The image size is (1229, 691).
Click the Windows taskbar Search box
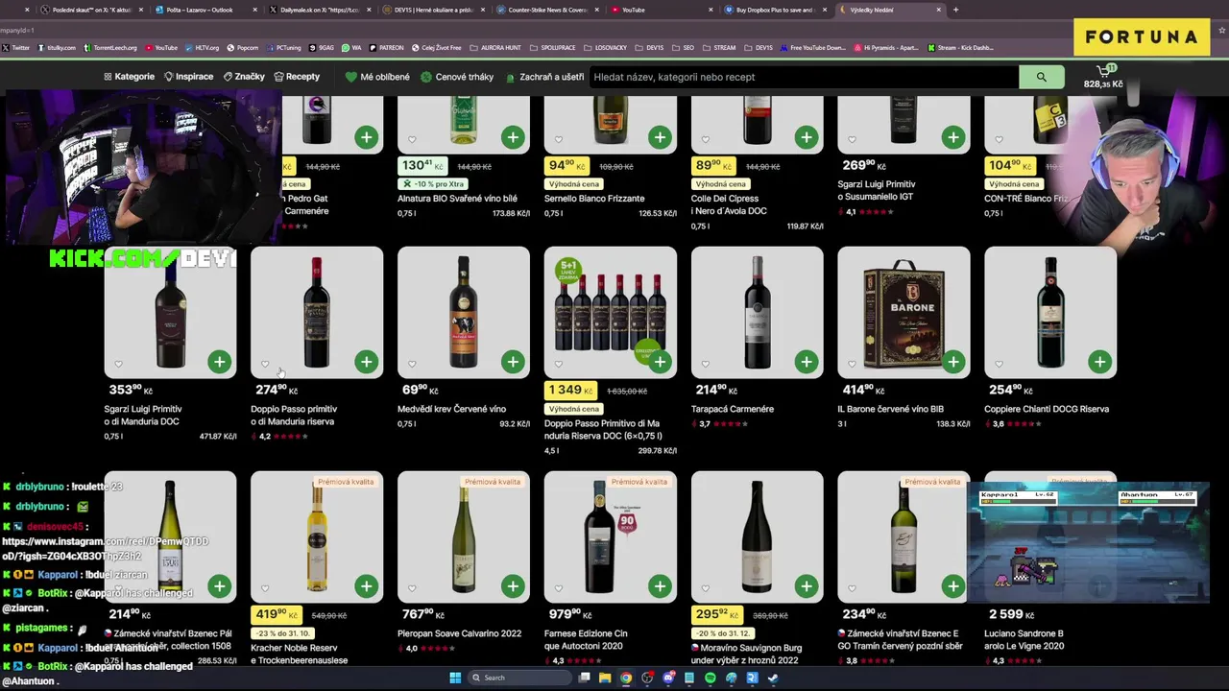[x=518, y=678]
